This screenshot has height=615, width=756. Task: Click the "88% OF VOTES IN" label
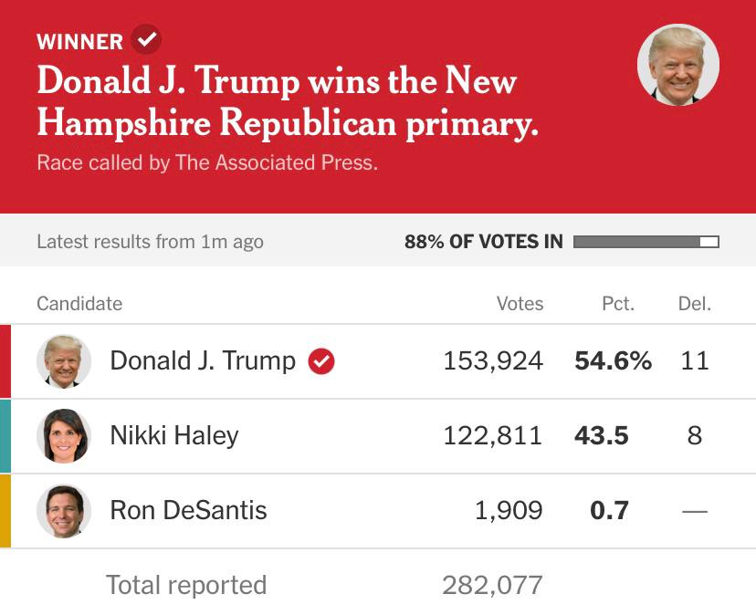[484, 242]
